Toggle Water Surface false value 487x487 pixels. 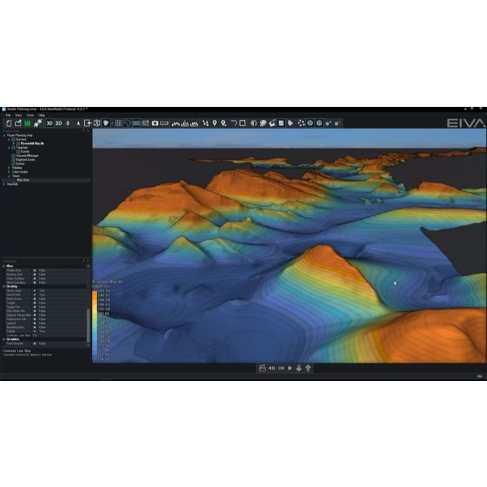42,278
